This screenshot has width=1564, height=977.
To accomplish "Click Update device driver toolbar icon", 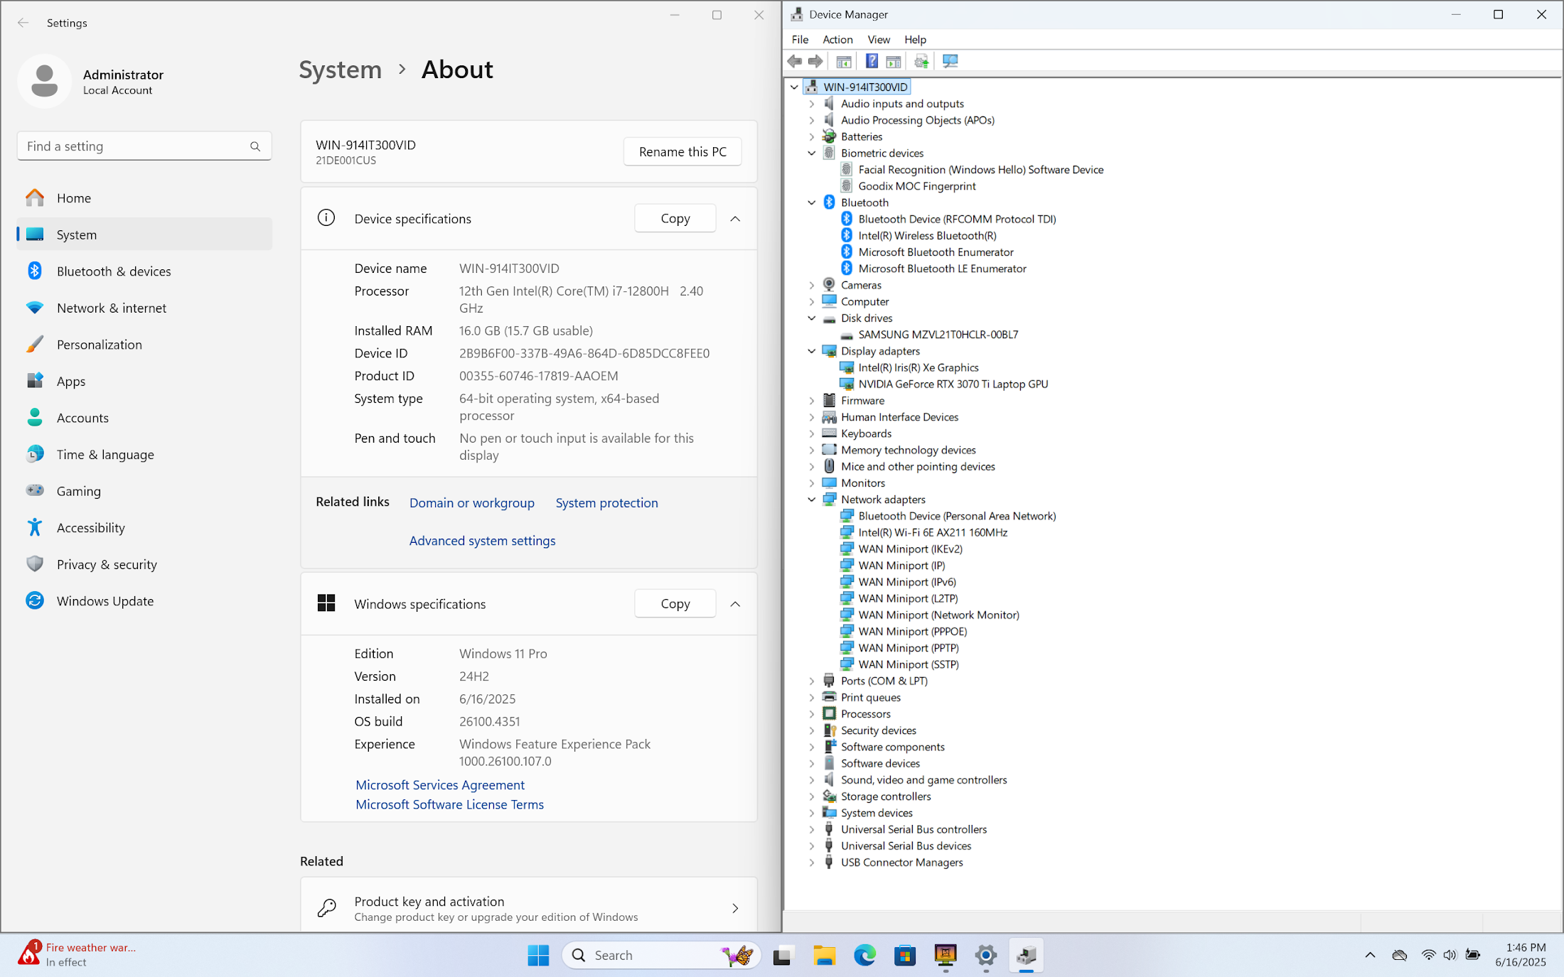I will click(x=921, y=61).
